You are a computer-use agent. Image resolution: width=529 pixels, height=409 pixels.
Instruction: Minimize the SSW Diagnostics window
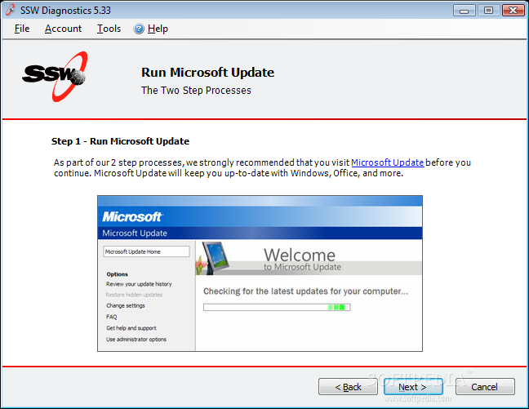pos(465,11)
